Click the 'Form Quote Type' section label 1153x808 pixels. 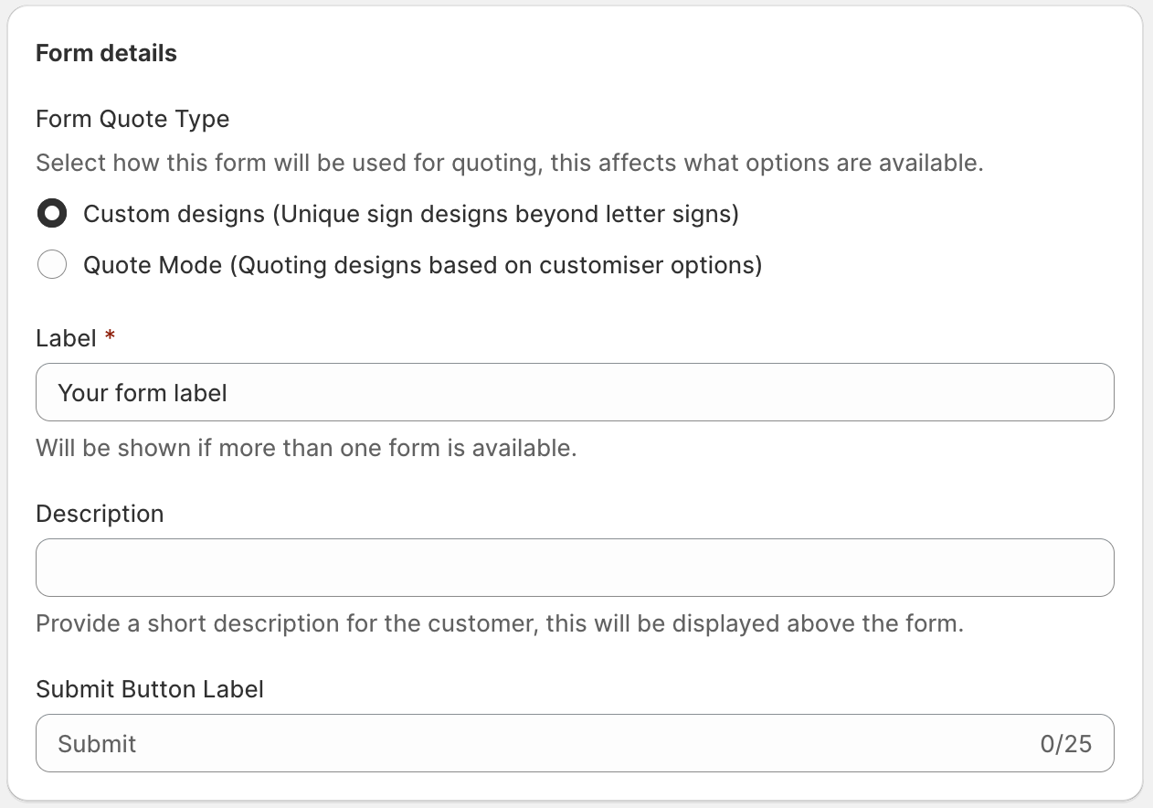(x=132, y=119)
